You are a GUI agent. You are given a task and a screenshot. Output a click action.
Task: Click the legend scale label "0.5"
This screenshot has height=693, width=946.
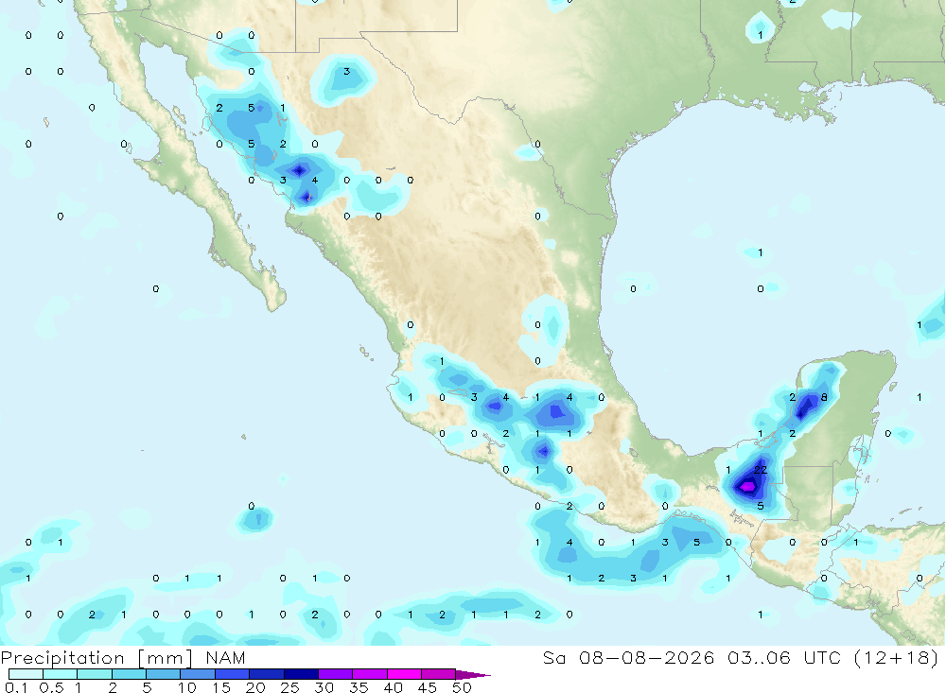pos(51,687)
